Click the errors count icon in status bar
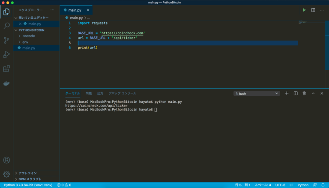The image size is (329, 188). pyautogui.click(x=59, y=185)
